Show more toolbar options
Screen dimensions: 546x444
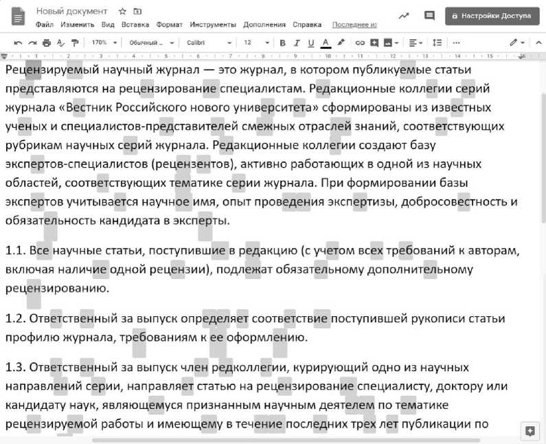456,43
